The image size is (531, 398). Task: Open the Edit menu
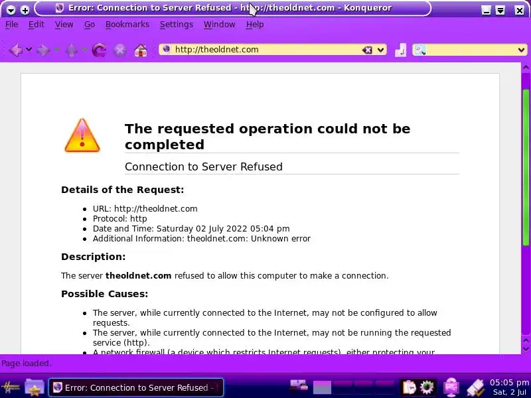[37, 25]
